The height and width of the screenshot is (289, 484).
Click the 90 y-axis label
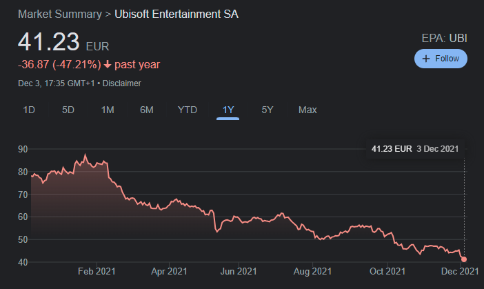click(23, 150)
